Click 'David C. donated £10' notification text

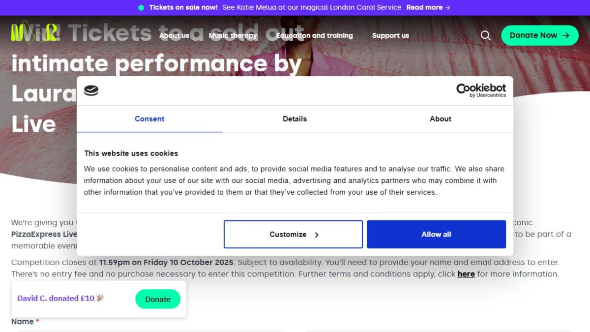[x=61, y=298]
